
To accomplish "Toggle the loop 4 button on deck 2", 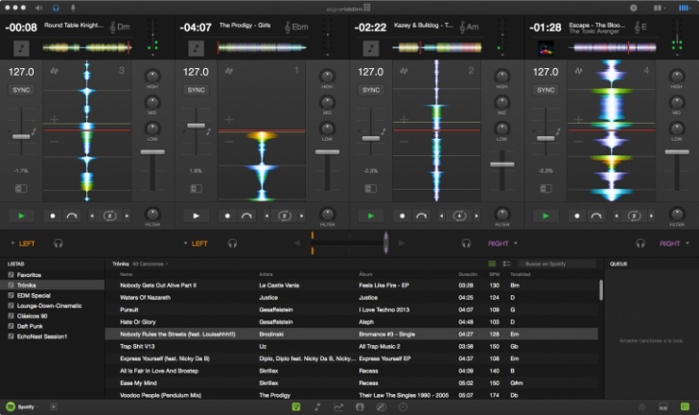I will (459, 216).
